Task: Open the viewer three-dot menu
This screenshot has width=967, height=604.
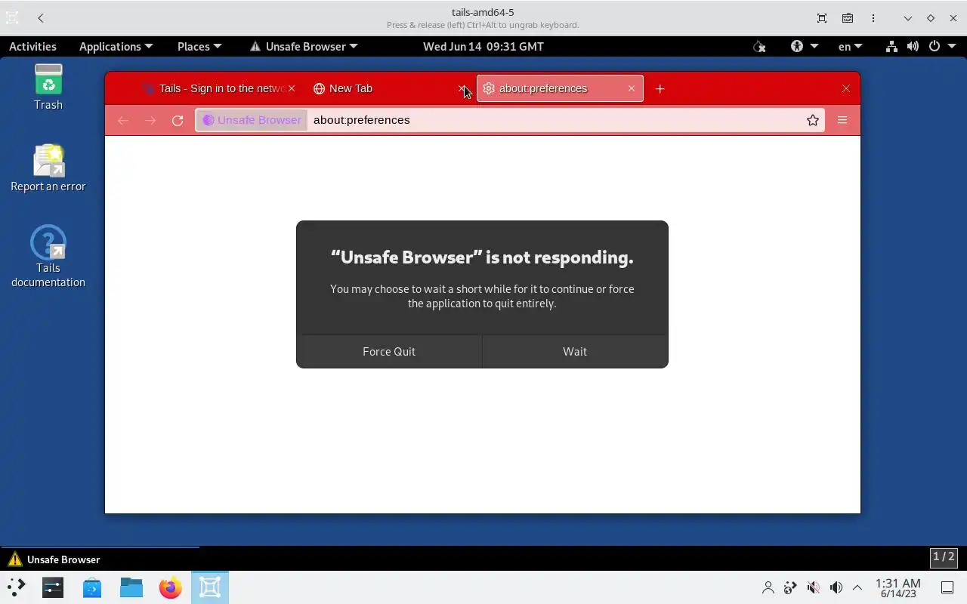Action: (873, 18)
